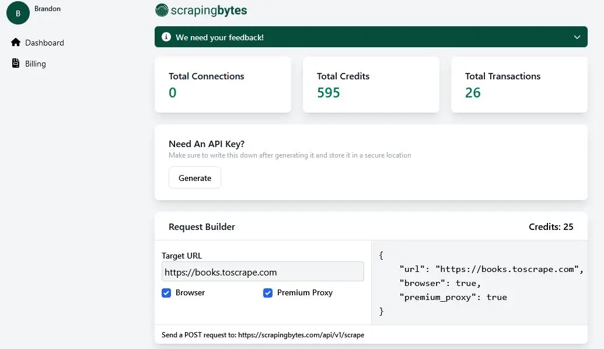The width and height of the screenshot is (604, 349).
Task: Click the Dashboard home icon
Action: [x=16, y=43]
